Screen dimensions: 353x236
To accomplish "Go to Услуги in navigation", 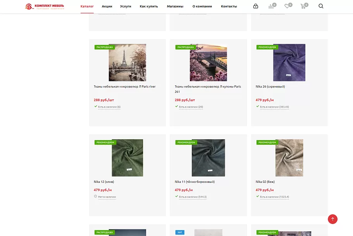I will (x=126, y=6).
